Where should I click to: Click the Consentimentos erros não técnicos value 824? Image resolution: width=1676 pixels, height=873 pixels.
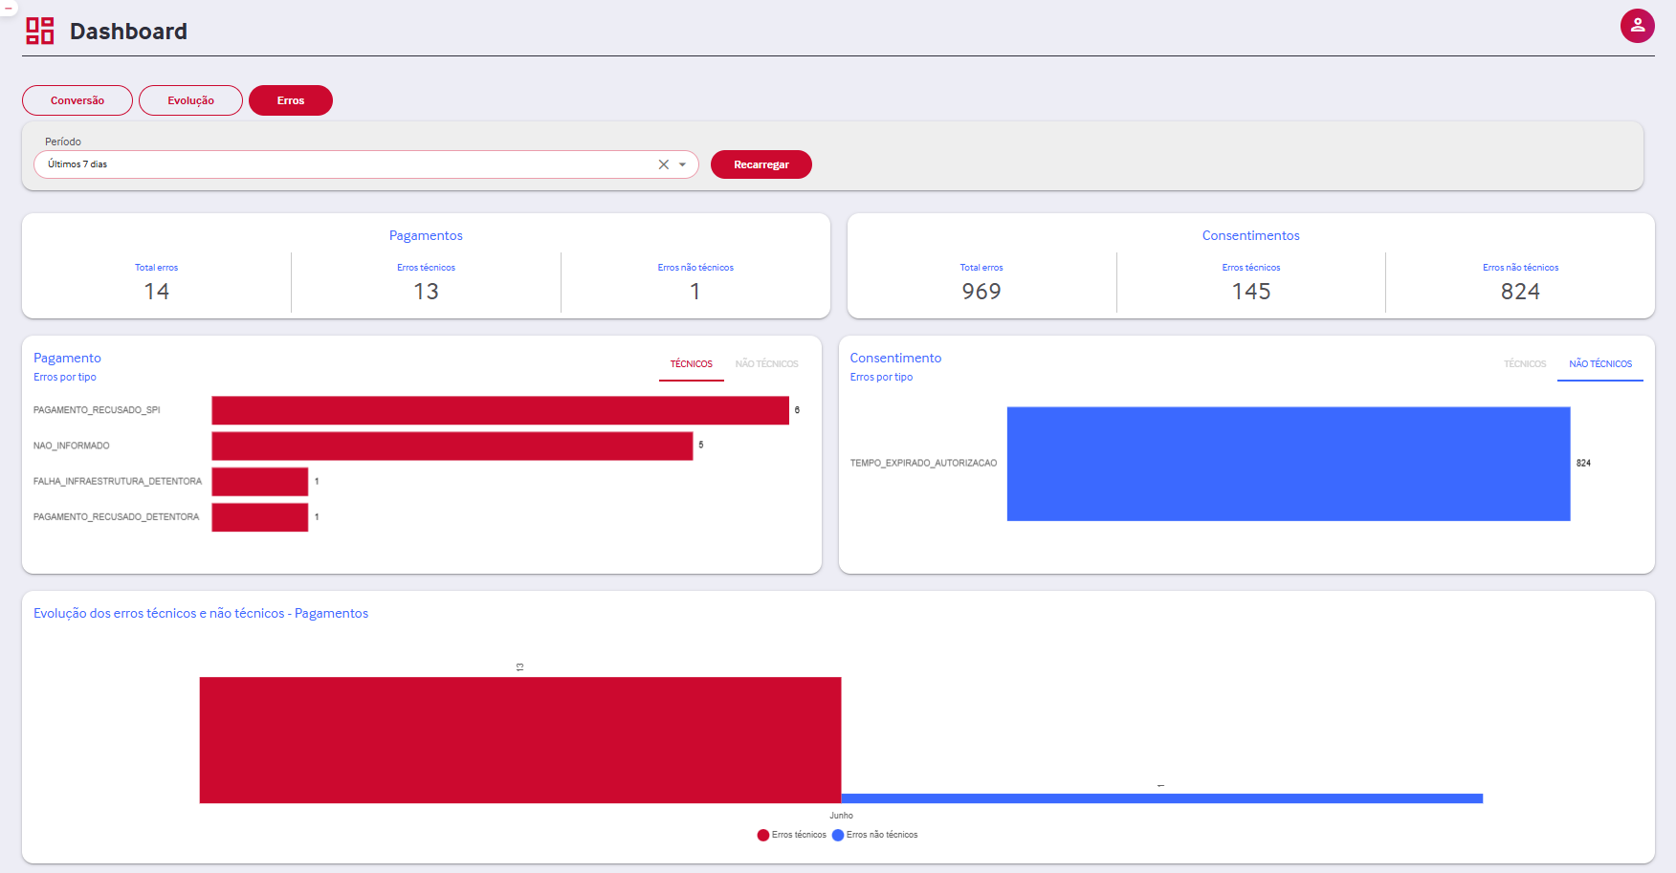(1520, 292)
